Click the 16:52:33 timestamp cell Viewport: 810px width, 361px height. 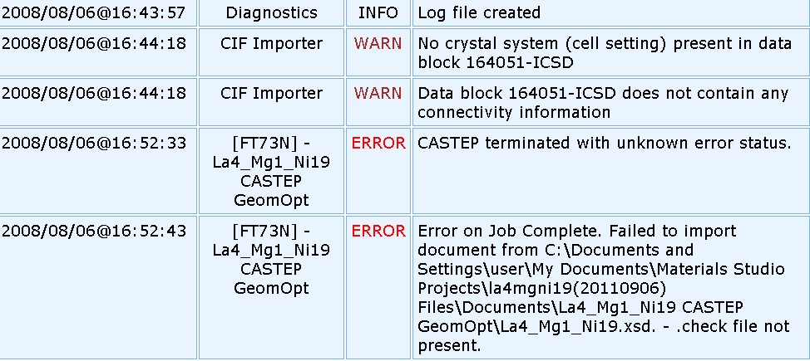[94, 144]
